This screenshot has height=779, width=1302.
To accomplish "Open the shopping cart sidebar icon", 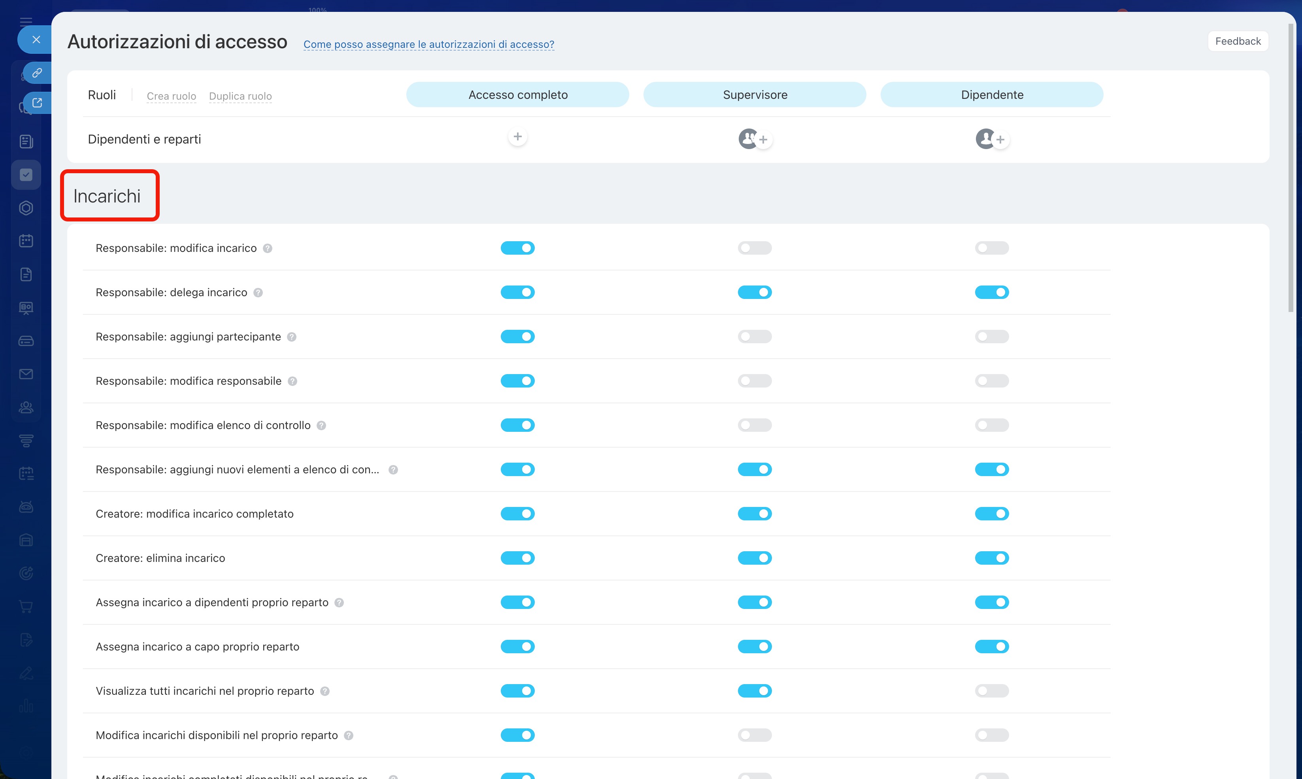I will [26, 606].
